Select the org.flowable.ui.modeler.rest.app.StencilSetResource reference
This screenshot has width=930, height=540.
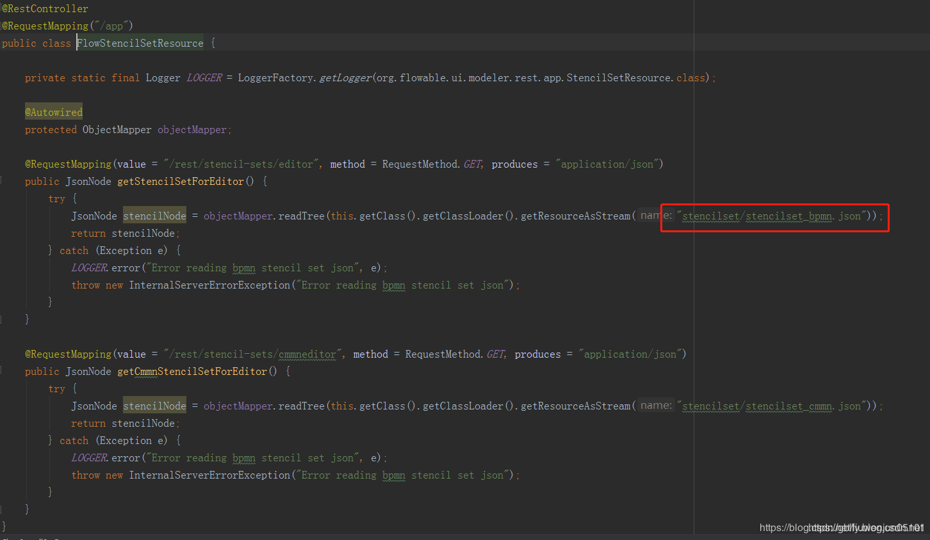(x=524, y=77)
